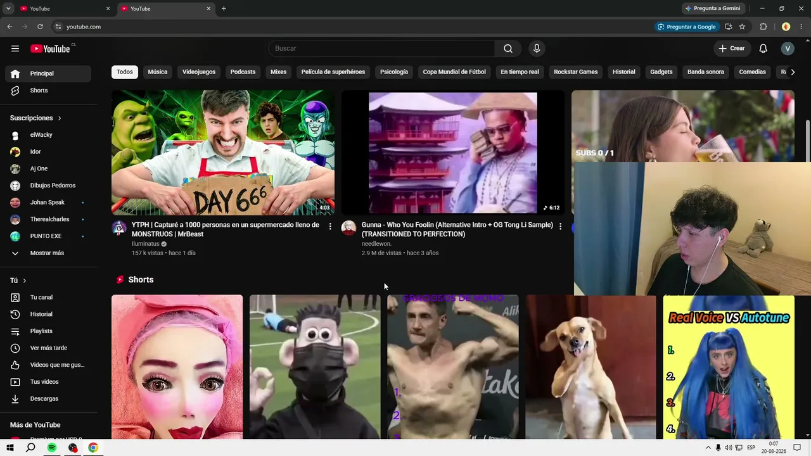This screenshot has width=811, height=456.
Task: Select the Rockstar Games chip
Action: [576, 72]
